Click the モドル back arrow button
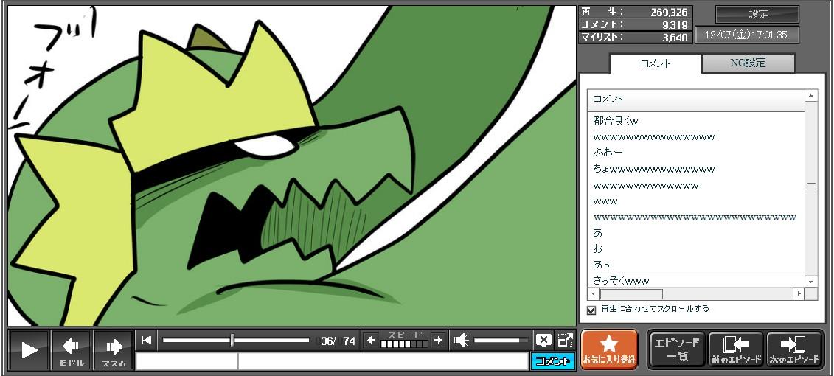Screen dimensions: 834x376 (72, 349)
